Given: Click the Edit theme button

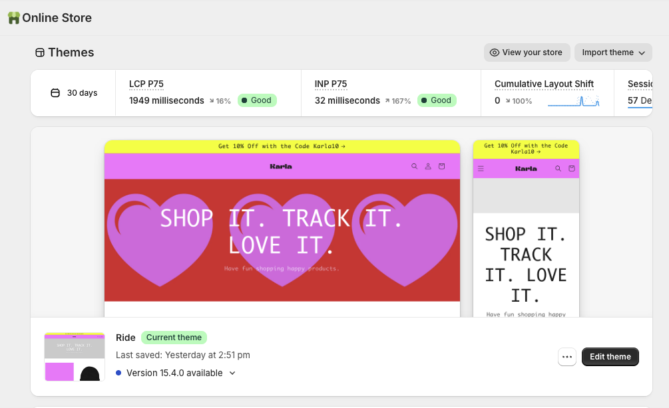Looking at the screenshot, I should pos(610,357).
